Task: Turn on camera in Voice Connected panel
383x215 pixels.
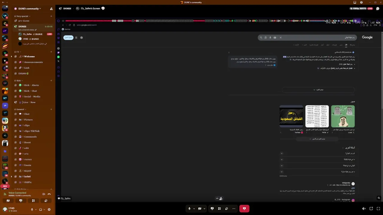Action: (x=8, y=201)
